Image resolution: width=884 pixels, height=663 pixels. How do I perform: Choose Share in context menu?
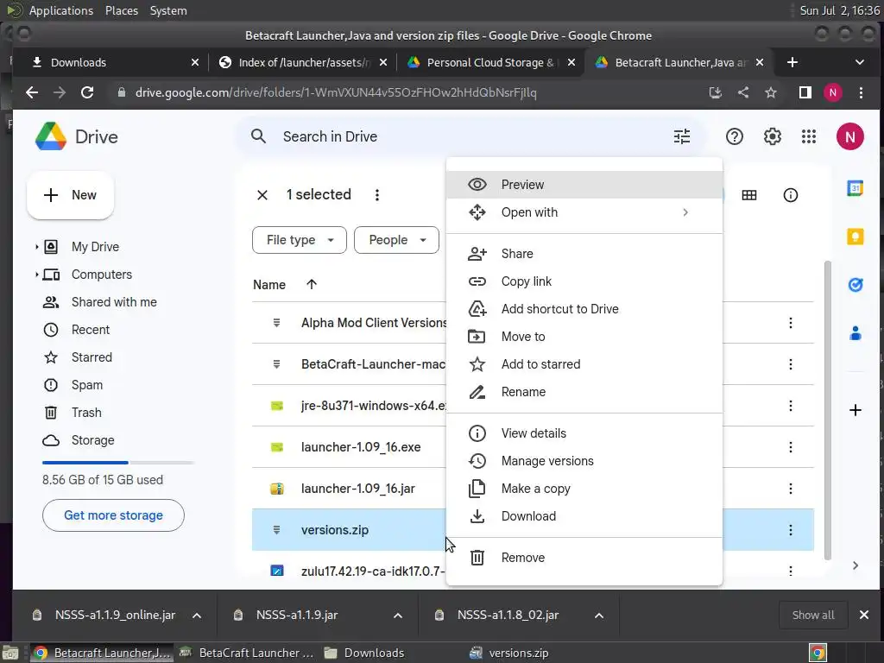coord(584,254)
